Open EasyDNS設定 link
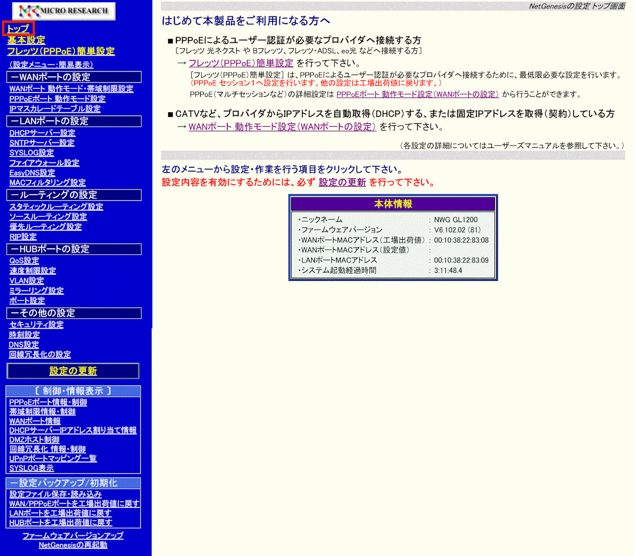 [32, 173]
